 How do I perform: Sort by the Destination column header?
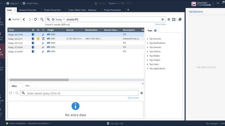(93, 30)
